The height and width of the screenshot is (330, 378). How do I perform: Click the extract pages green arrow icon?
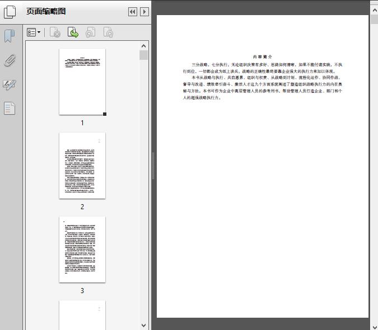[x=73, y=32]
